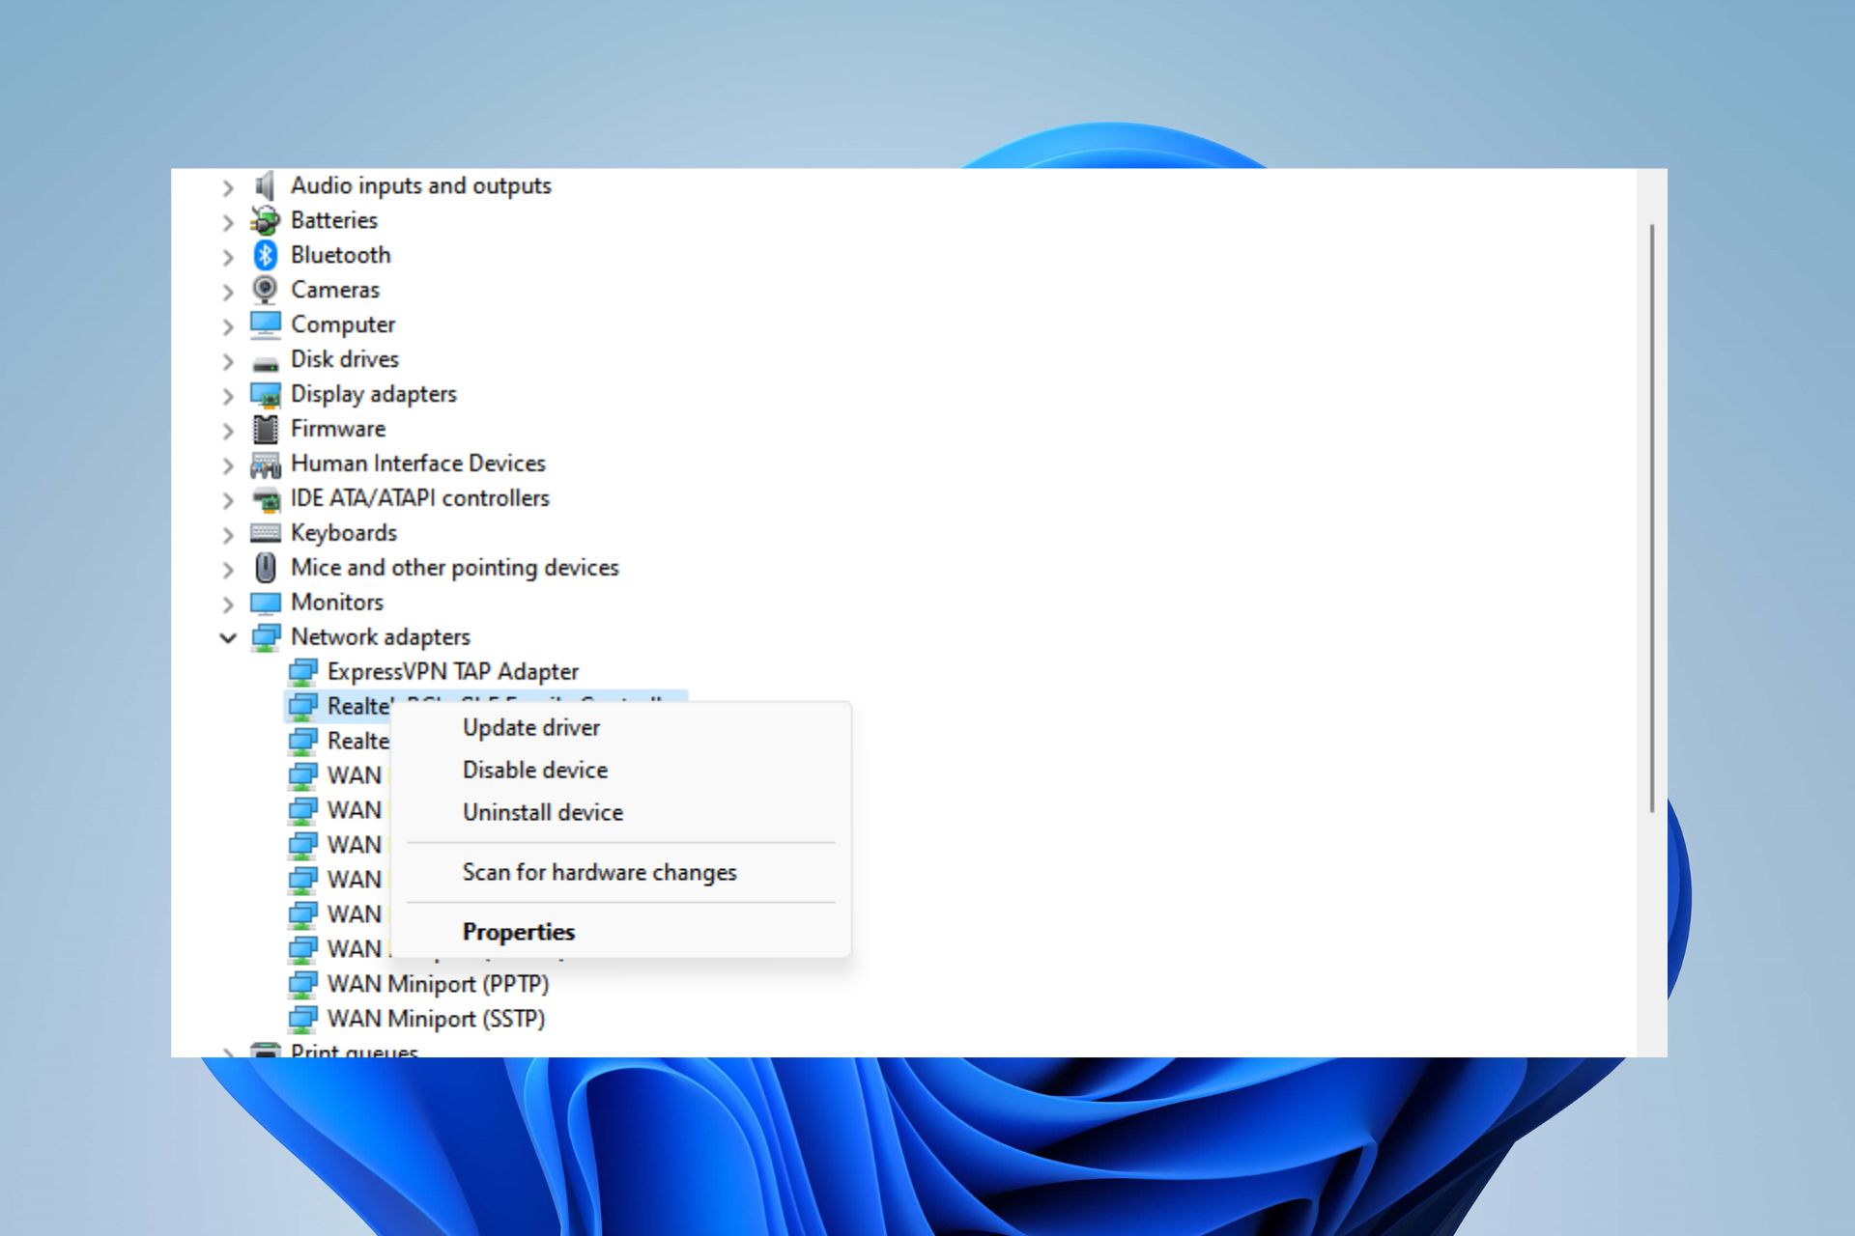The width and height of the screenshot is (1855, 1236).
Task: Expand the Keyboards category chevron
Action: coord(228,535)
